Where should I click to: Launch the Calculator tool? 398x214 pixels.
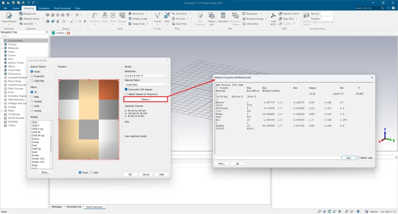coord(223,18)
